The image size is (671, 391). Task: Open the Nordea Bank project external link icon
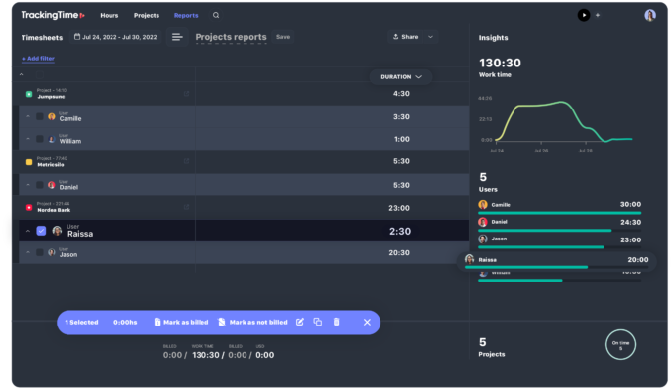tap(186, 207)
